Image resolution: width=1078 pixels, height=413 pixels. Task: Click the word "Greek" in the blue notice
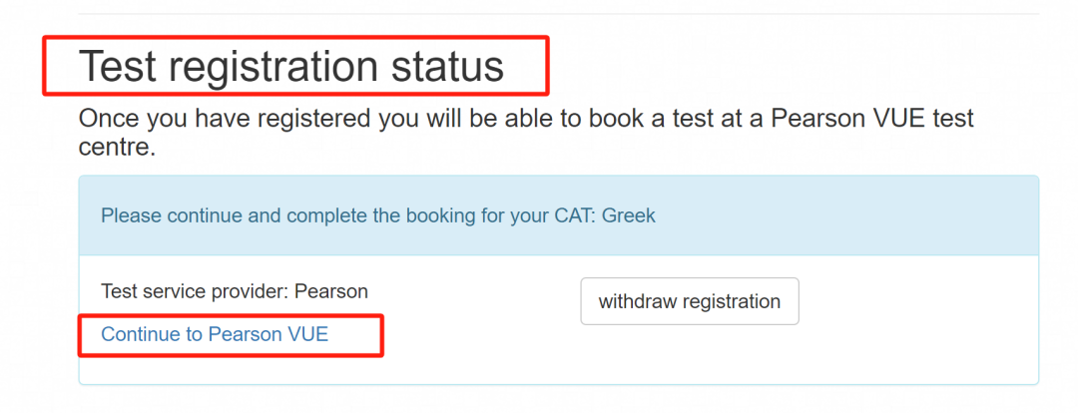point(628,215)
